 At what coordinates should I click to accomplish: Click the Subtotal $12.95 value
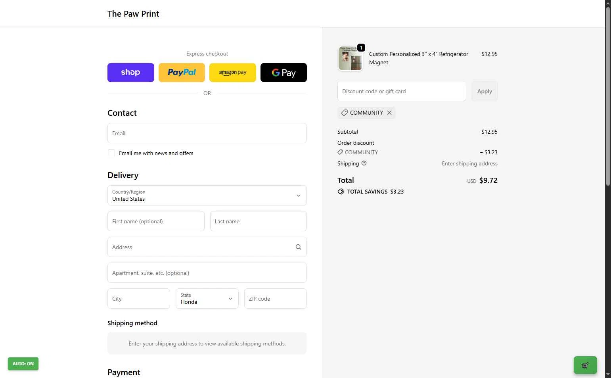pyautogui.click(x=489, y=132)
